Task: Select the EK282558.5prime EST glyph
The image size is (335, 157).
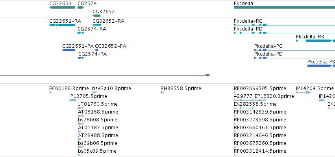Action: [244, 108]
